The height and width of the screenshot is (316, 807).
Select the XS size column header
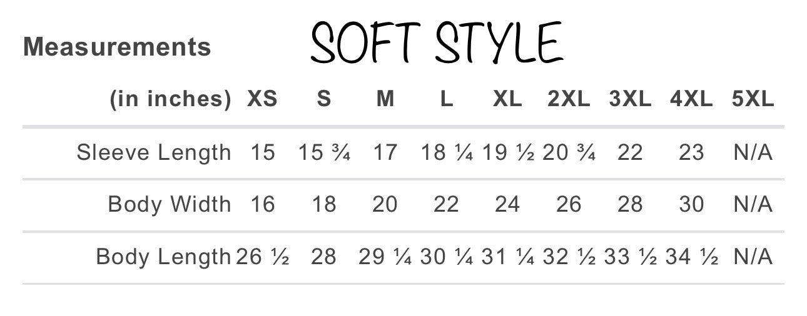coord(262,99)
